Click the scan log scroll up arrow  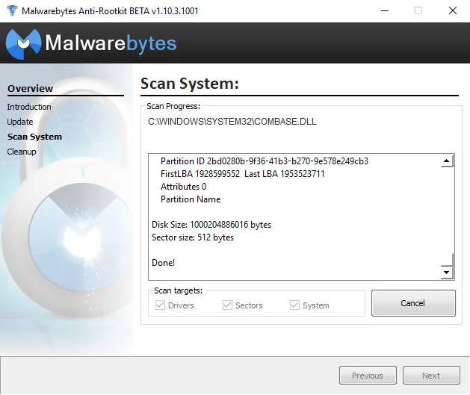447,161
